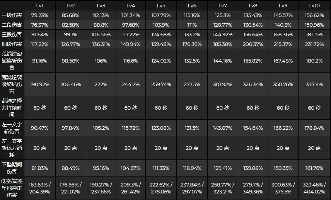Select the 123.08% cell
The width and height of the screenshot is (331, 200).
(161, 128)
